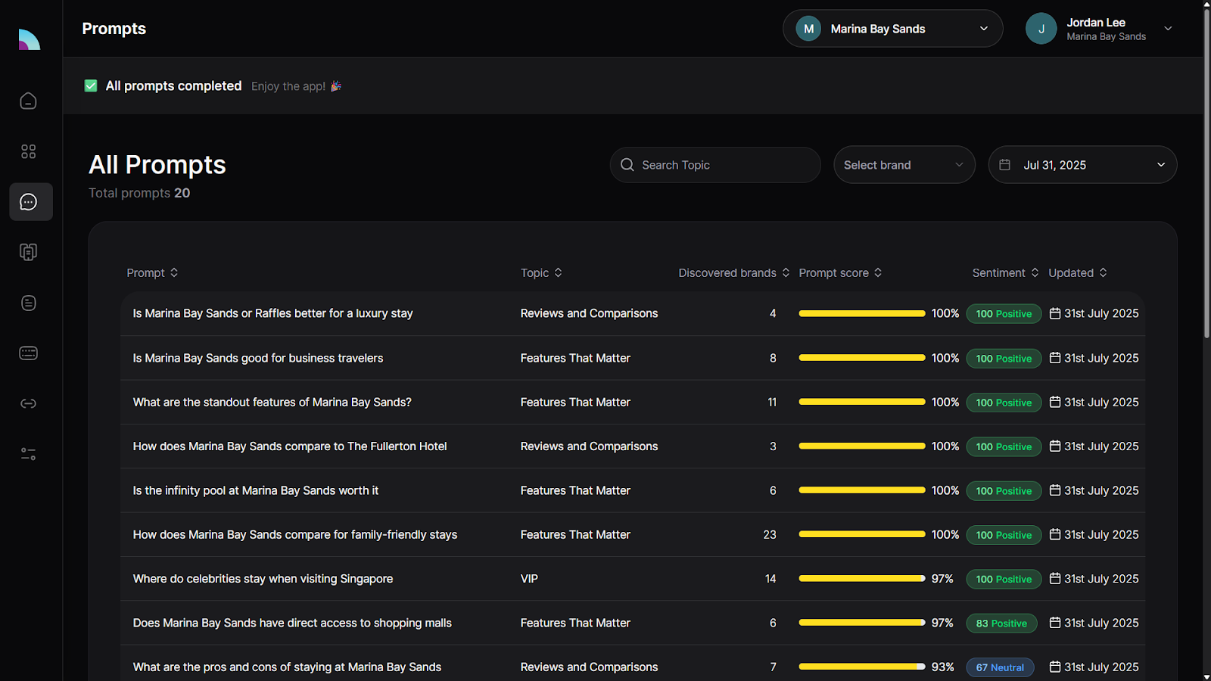Sort by the Topic column header
The image size is (1211, 681).
coord(541,272)
